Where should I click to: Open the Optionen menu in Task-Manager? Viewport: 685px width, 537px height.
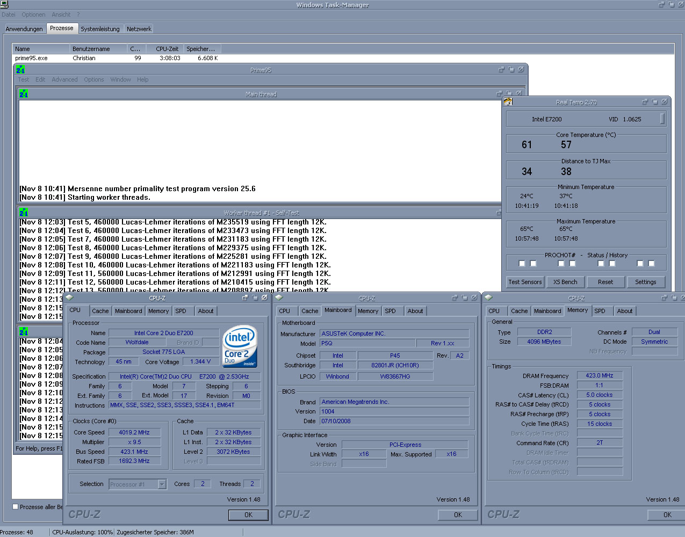click(33, 14)
